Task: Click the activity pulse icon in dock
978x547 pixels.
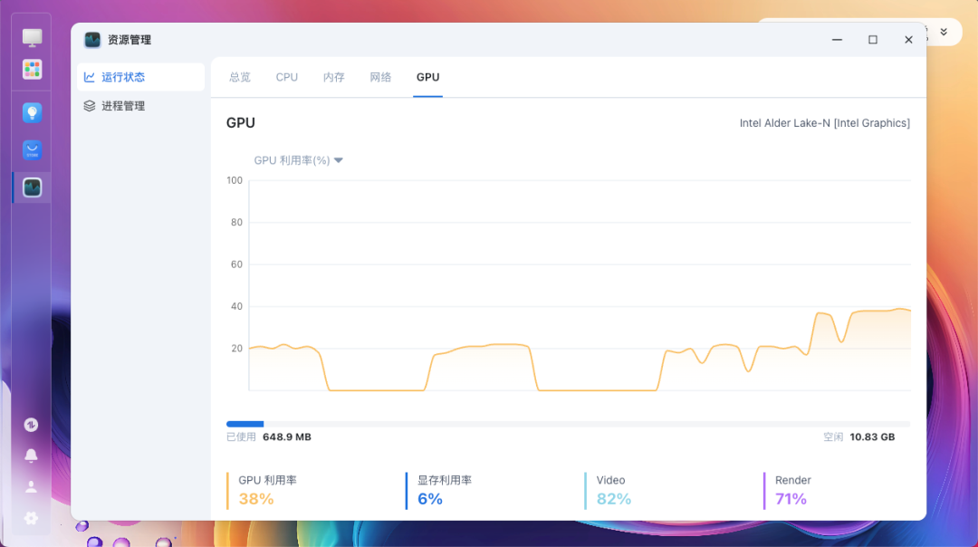Action: tap(31, 425)
